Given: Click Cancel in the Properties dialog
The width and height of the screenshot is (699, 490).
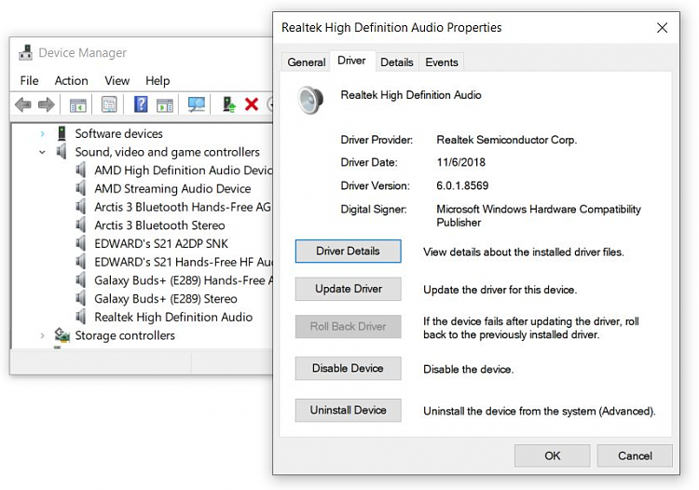Looking at the screenshot, I should pos(635,456).
